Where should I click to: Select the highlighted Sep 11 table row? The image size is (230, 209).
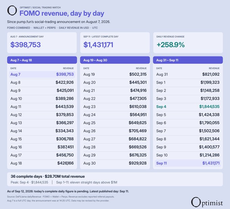point(188,163)
